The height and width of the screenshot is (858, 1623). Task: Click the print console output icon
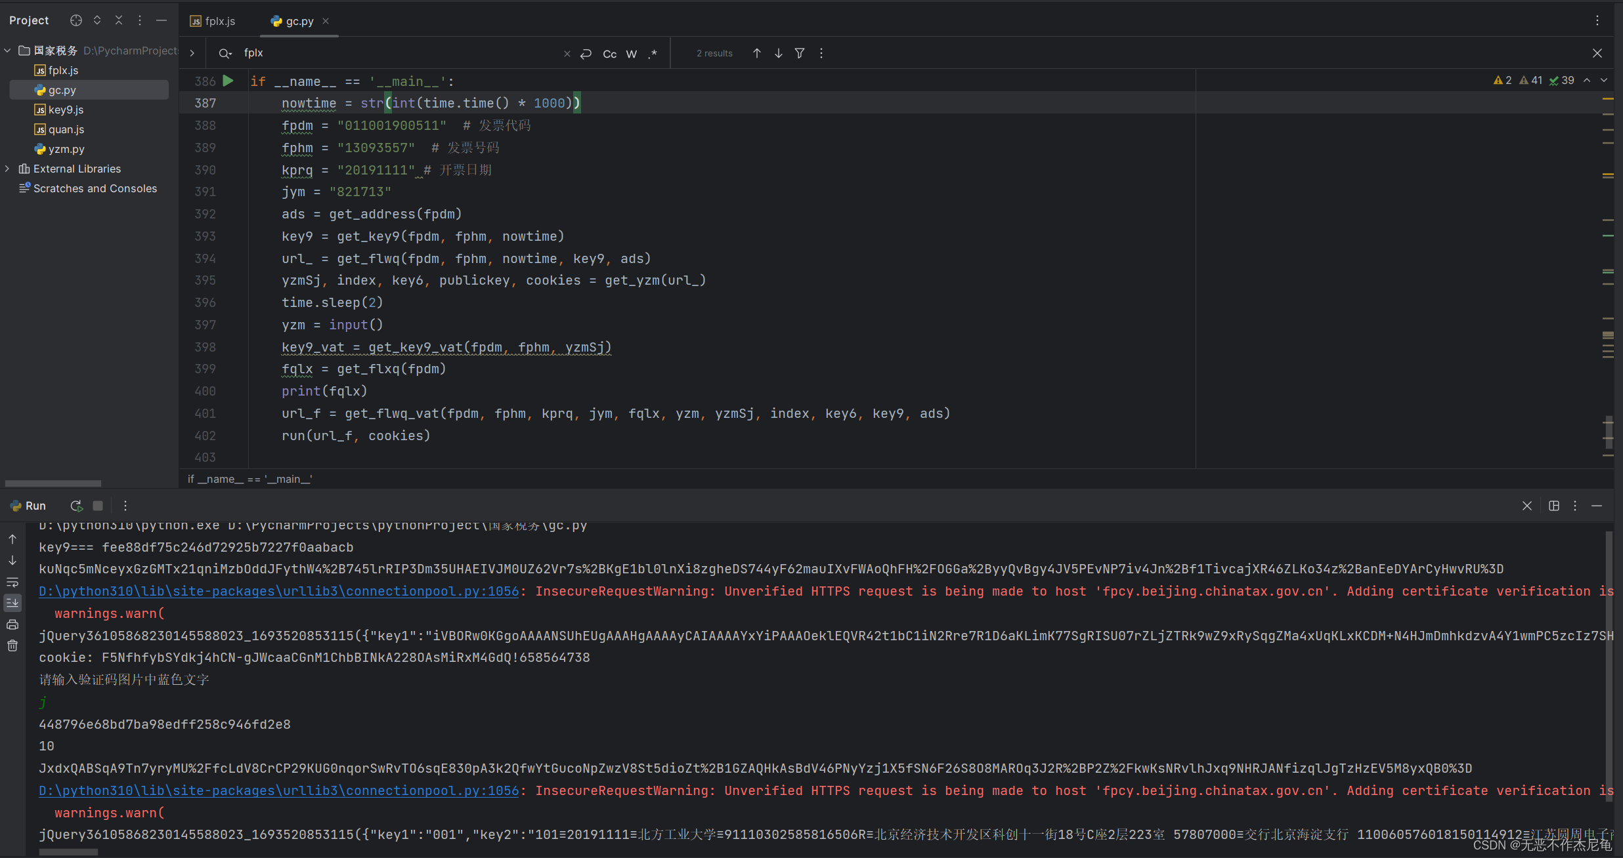point(12,624)
